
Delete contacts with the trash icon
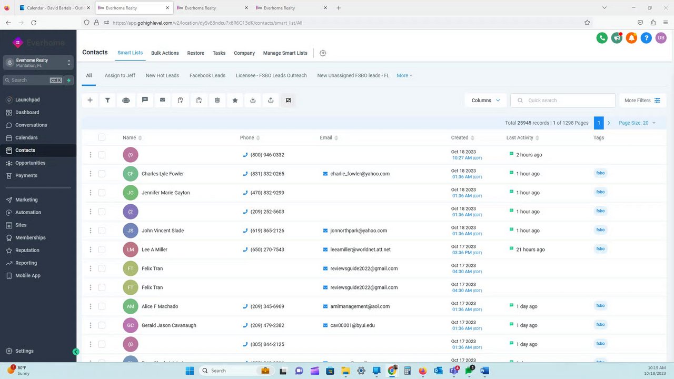tap(217, 100)
